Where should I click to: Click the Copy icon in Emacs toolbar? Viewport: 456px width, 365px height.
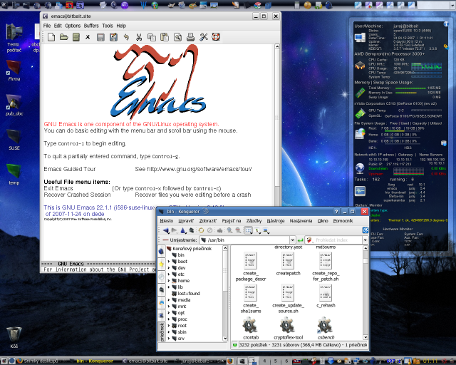(152, 37)
